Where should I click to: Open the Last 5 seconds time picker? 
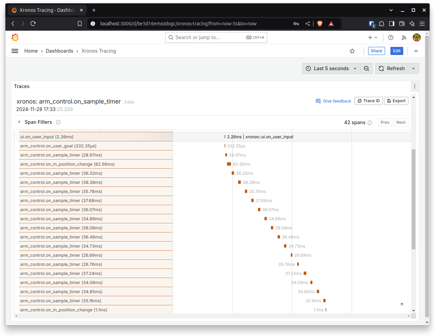click(331, 68)
